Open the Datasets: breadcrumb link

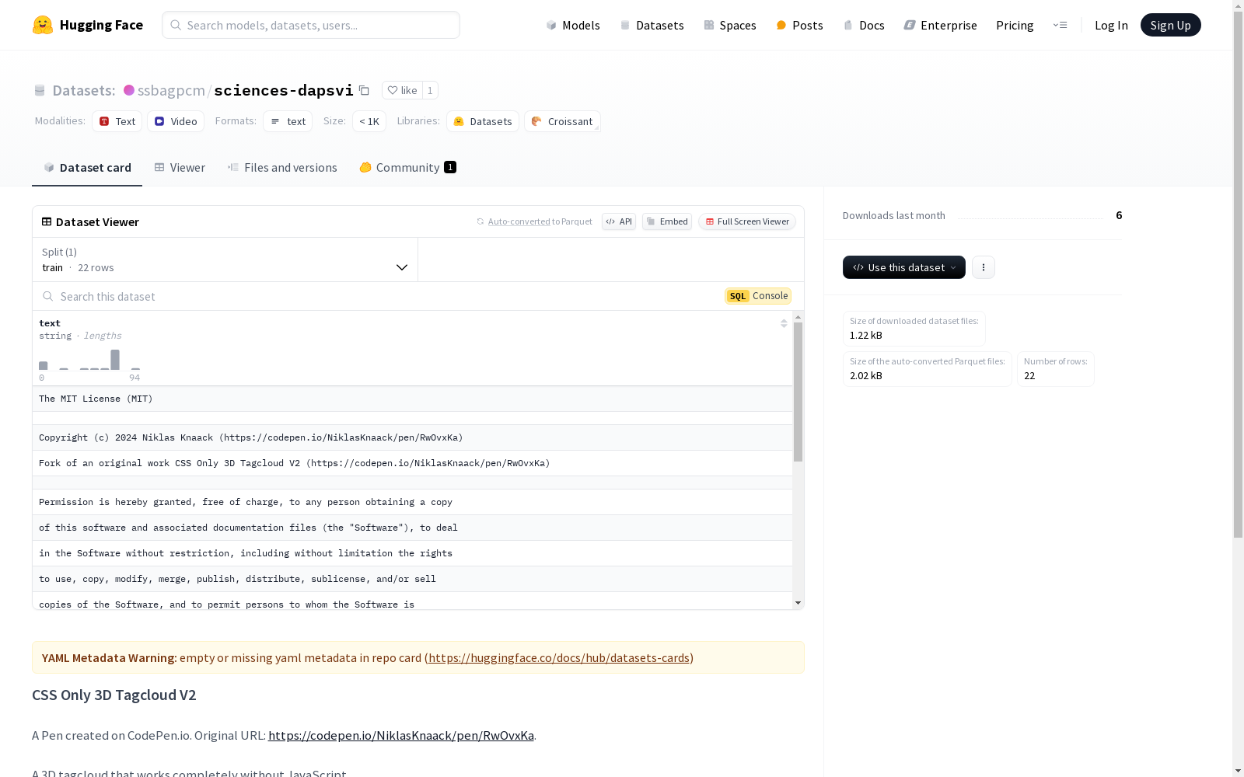point(83,90)
